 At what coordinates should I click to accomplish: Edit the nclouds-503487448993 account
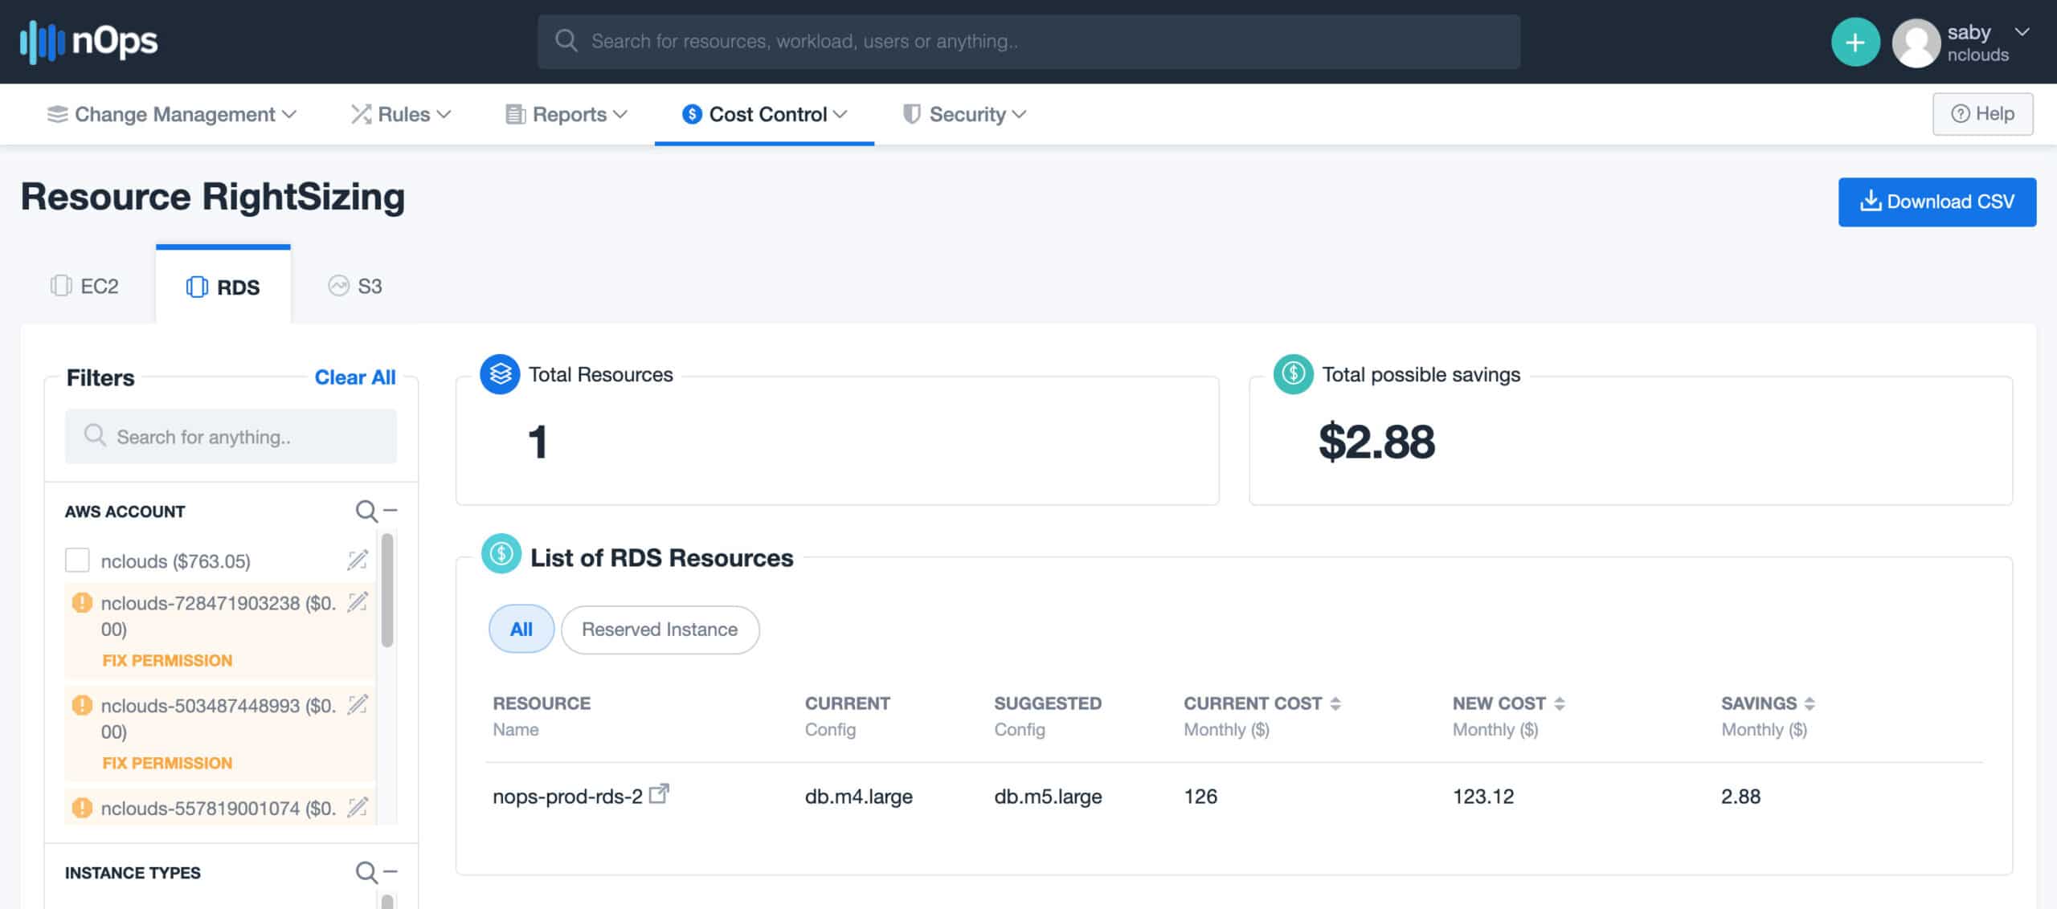tap(358, 704)
